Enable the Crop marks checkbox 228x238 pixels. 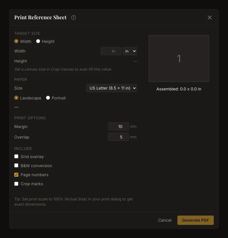(16, 184)
